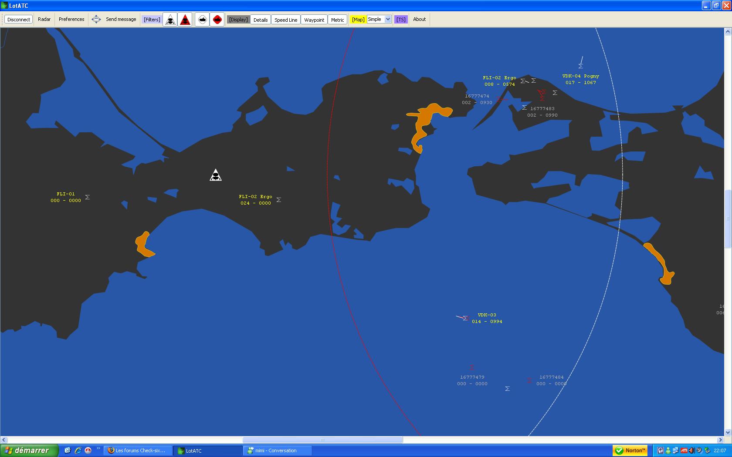The height and width of the screenshot is (457, 732).
Task: Click the FLI-01 unit symbol on the map
Action: [87, 197]
